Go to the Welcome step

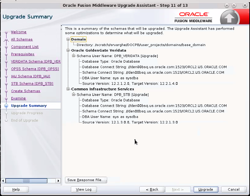click(19, 32)
